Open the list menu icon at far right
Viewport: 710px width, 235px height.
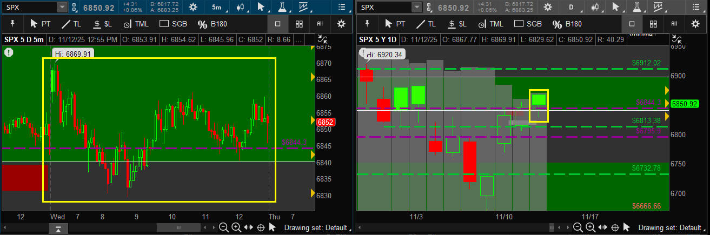point(695,8)
